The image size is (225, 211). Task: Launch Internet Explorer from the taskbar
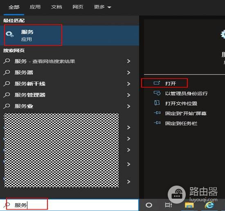coord(210,205)
